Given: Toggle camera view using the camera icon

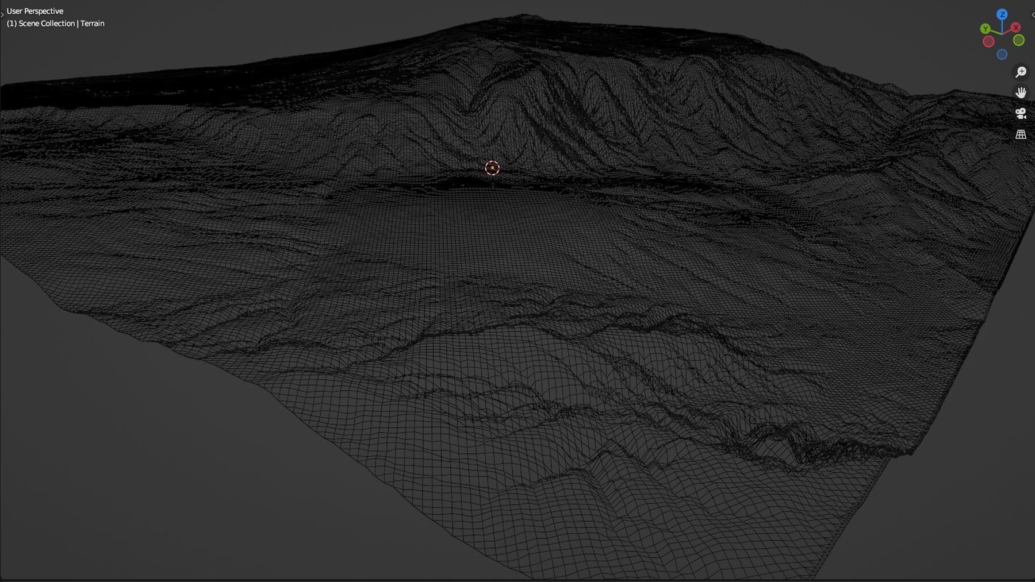Looking at the screenshot, I should [1020, 114].
